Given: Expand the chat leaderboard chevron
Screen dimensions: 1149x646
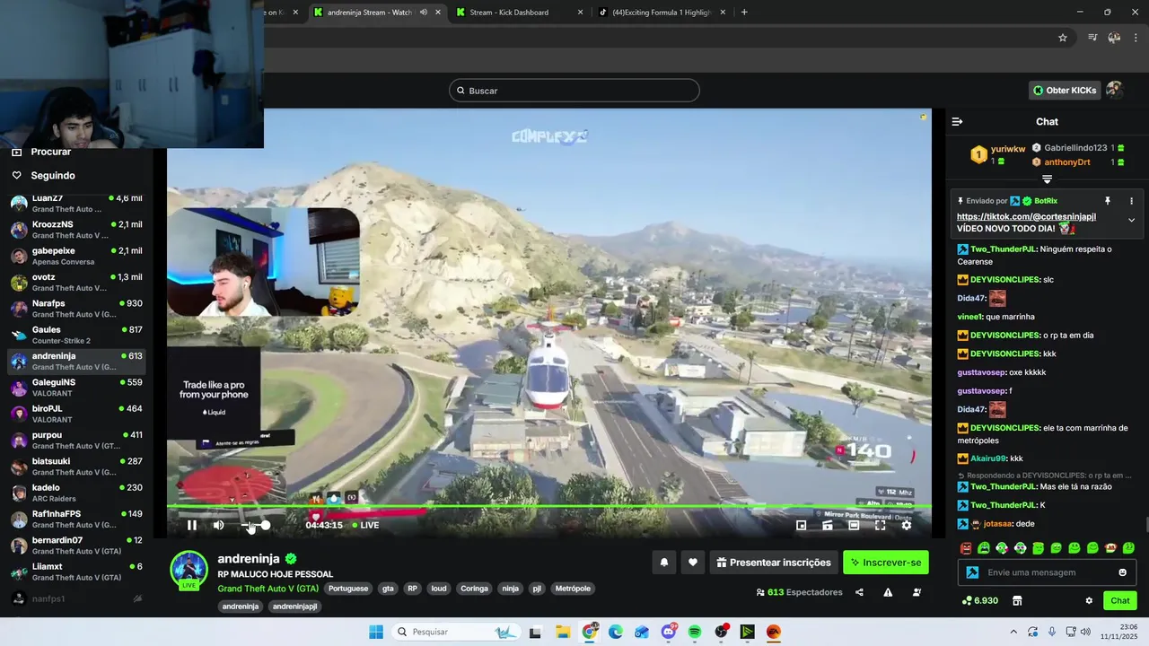Looking at the screenshot, I should tap(1047, 179).
